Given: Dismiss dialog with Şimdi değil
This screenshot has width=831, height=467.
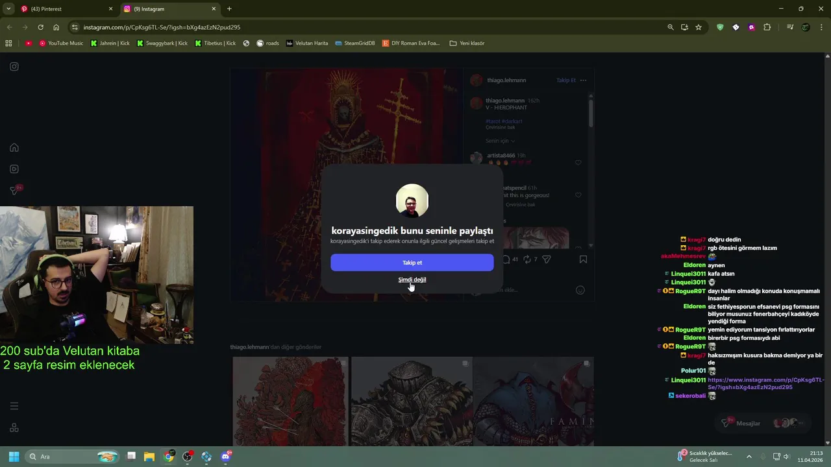Looking at the screenshot, I should click(412, 280).
